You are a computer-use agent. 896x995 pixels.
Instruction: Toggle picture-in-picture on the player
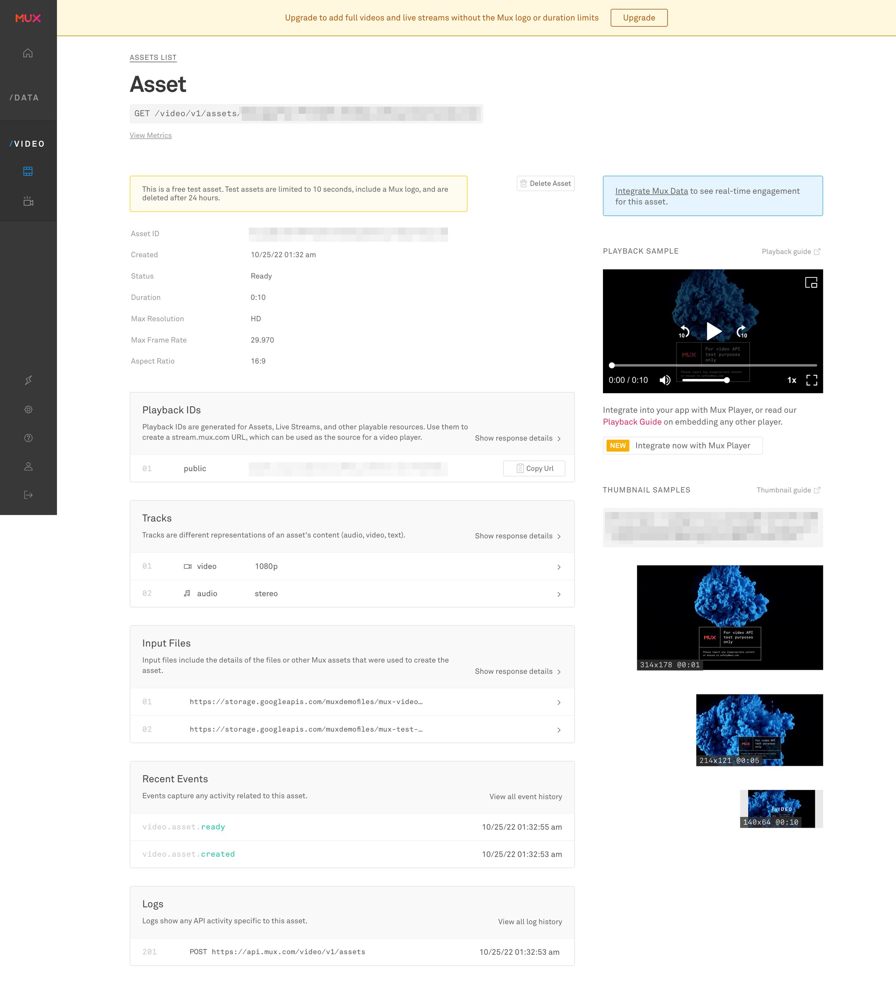811,283
